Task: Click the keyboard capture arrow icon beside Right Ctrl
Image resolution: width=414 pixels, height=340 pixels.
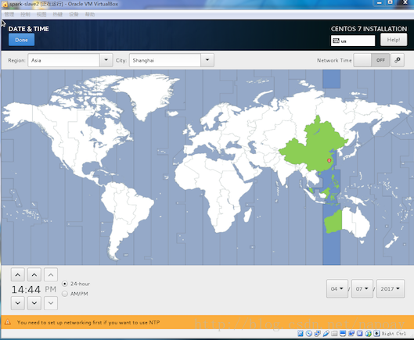Action: (376, 334)
